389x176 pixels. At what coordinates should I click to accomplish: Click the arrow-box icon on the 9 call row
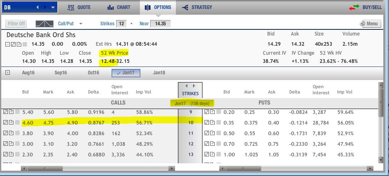click(5, 112)
